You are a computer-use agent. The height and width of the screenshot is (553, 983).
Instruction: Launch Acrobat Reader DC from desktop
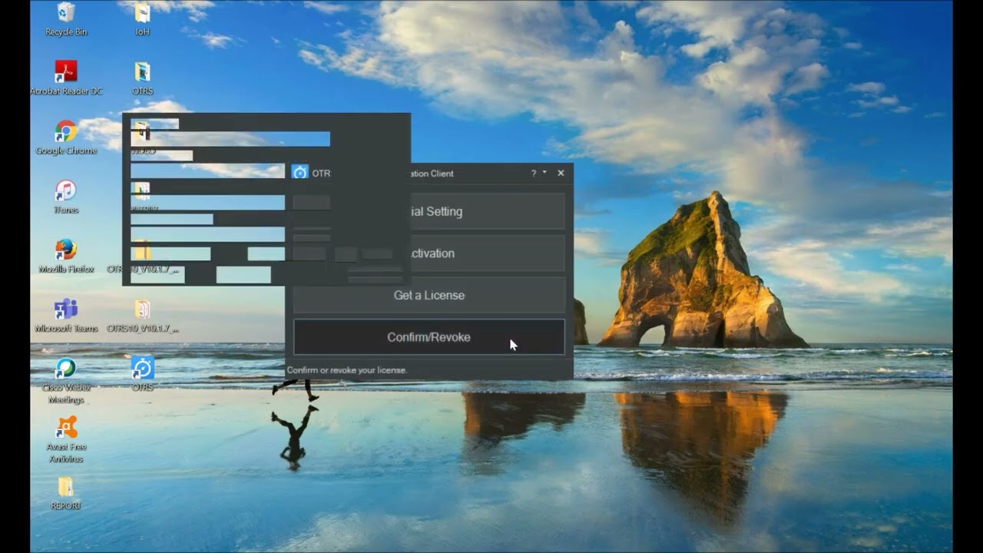pos(66,78)
